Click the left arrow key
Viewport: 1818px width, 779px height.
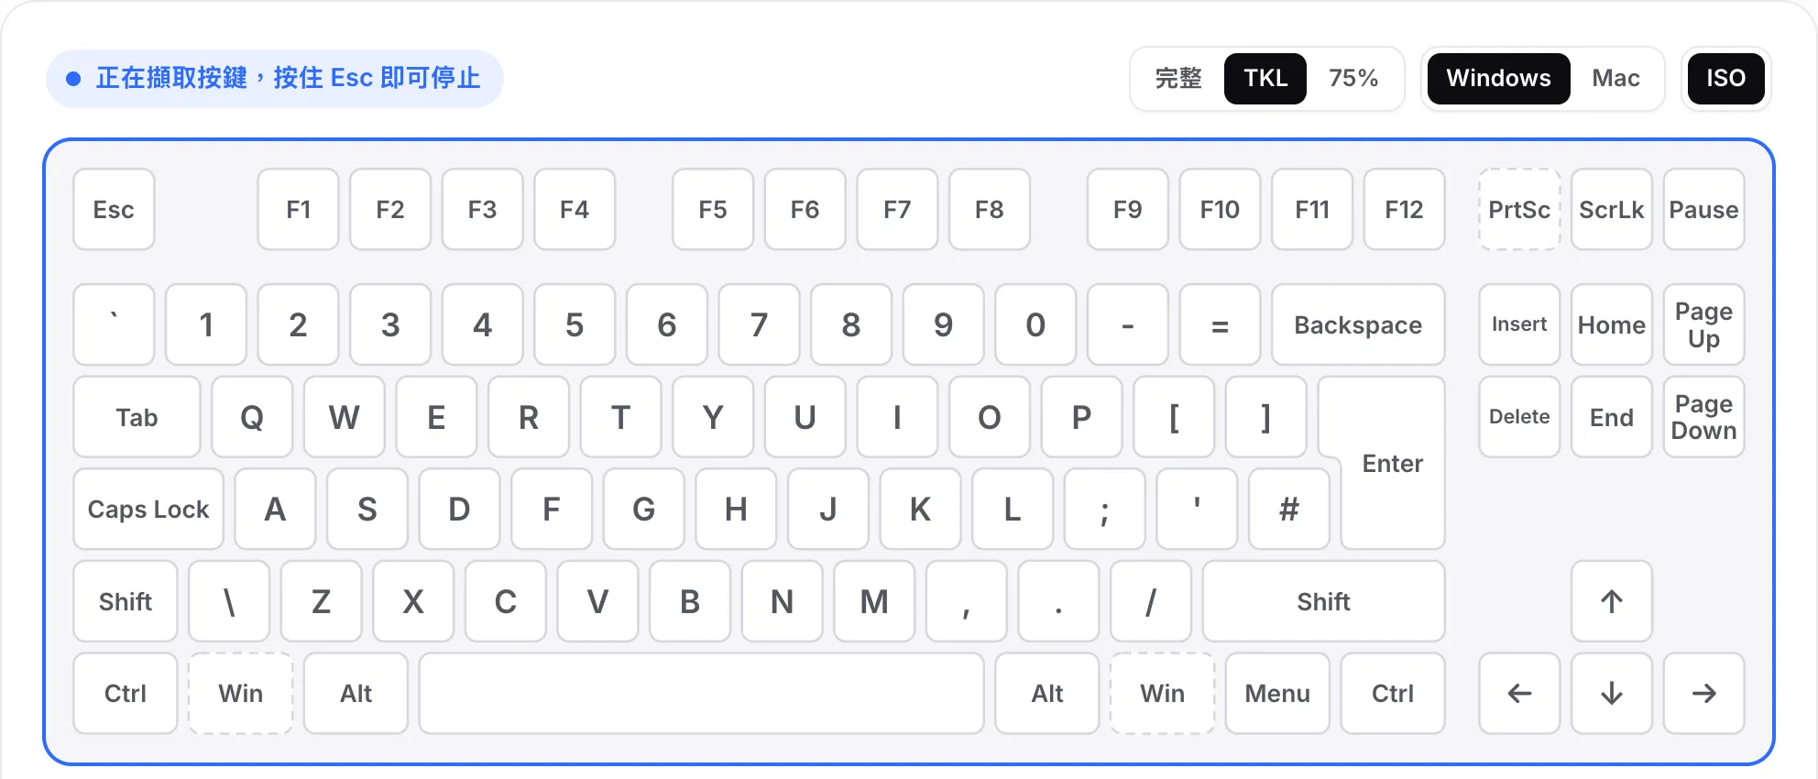coord(1519,693)
